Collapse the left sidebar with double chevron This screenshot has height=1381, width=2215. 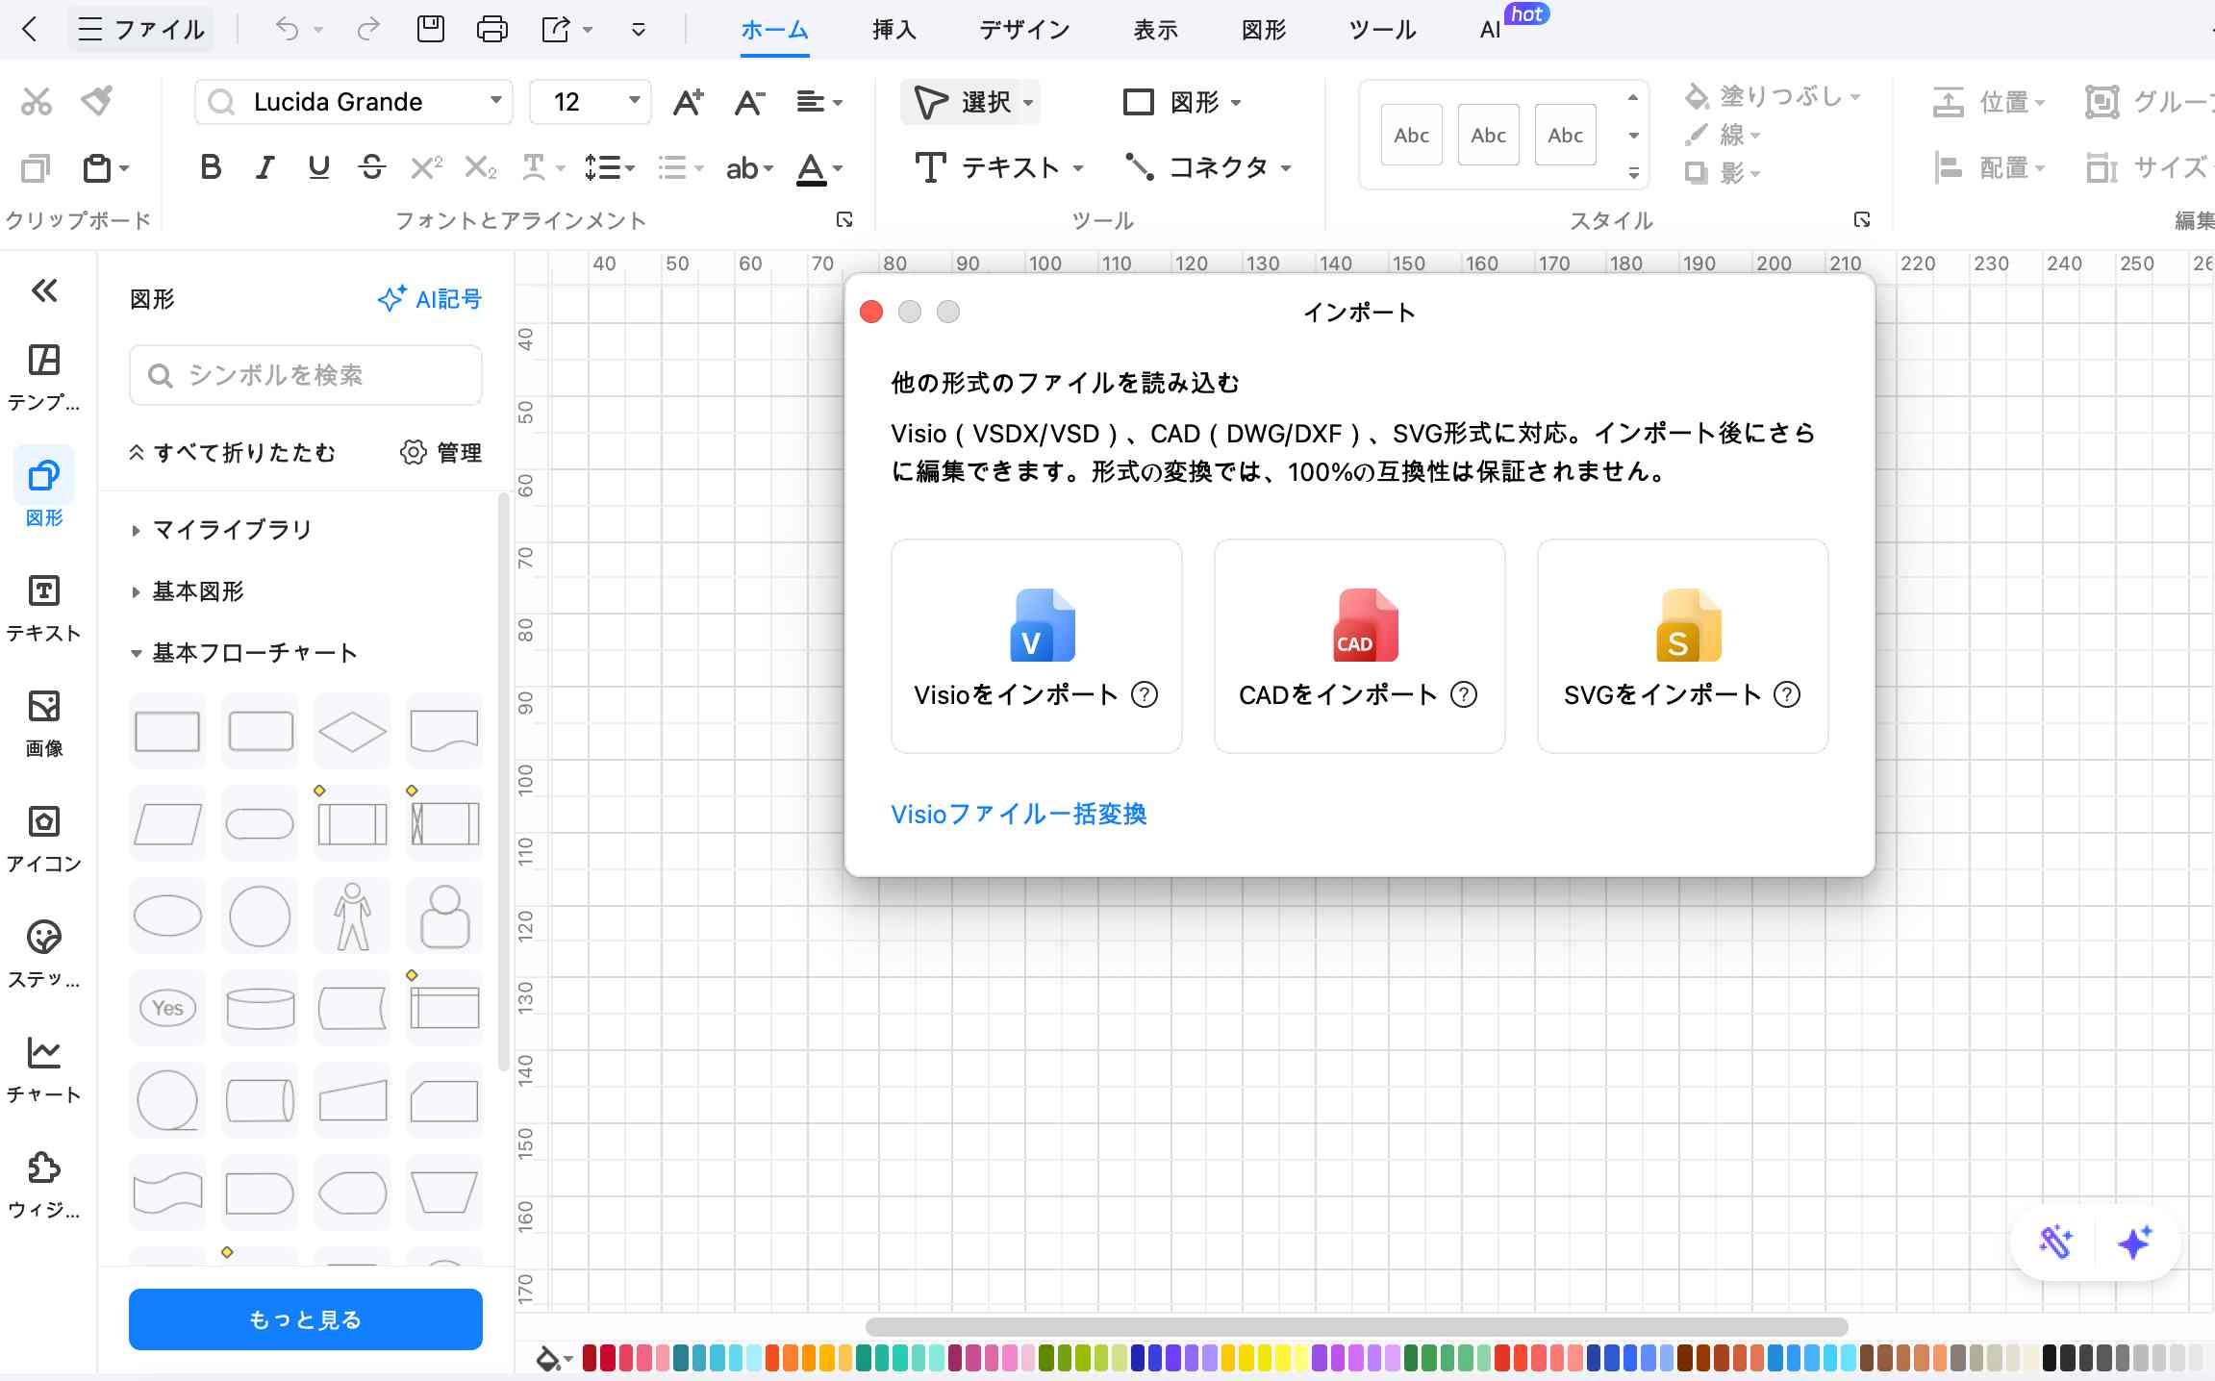click(44, 290)
